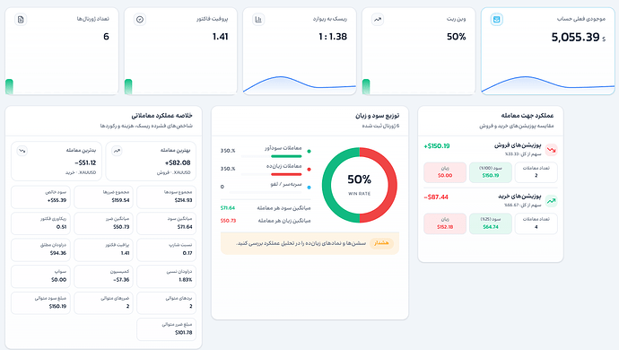Click the blue legend dot for break-even trades

point(309,188)
